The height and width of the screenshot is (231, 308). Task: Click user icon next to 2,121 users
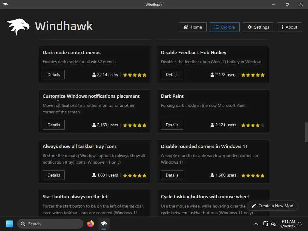212,125
